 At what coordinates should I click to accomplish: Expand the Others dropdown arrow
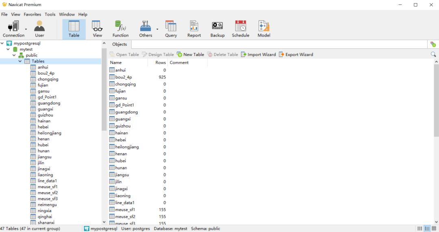click(157, 29)
